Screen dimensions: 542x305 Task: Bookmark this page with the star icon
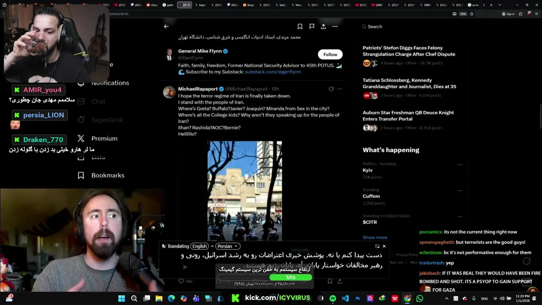point(472,14)
